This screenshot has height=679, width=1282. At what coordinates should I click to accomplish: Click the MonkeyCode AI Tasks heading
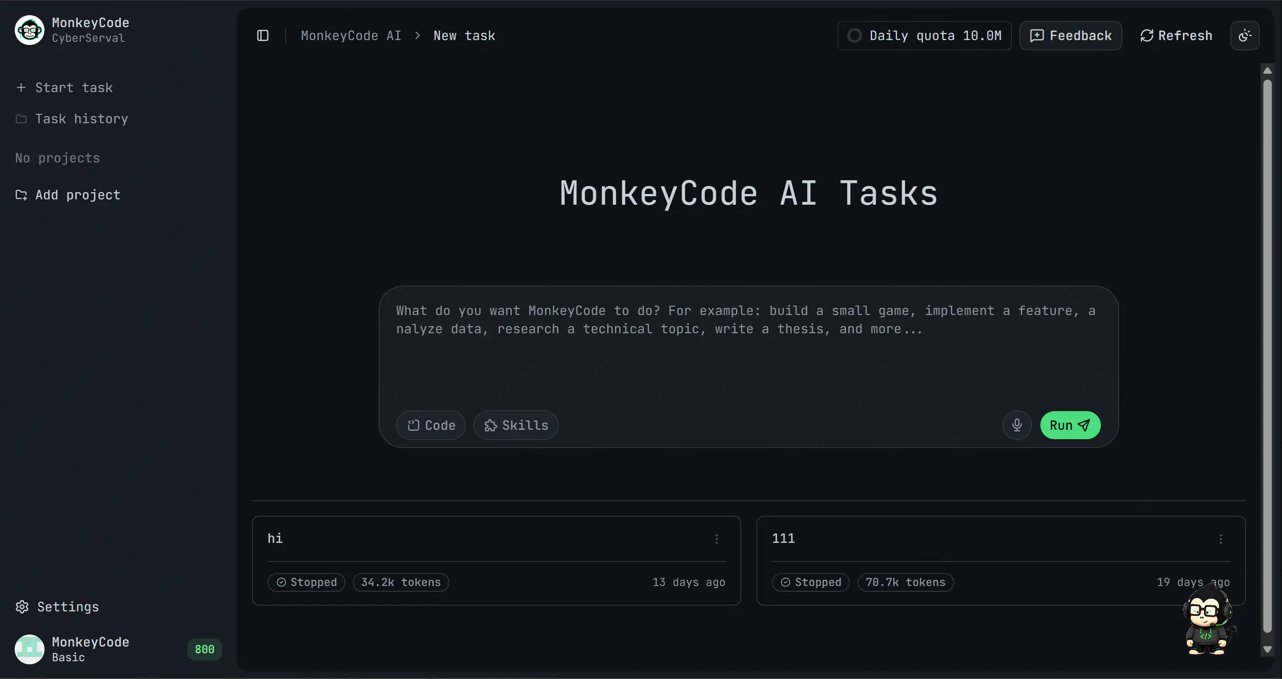tap(748, 193)
